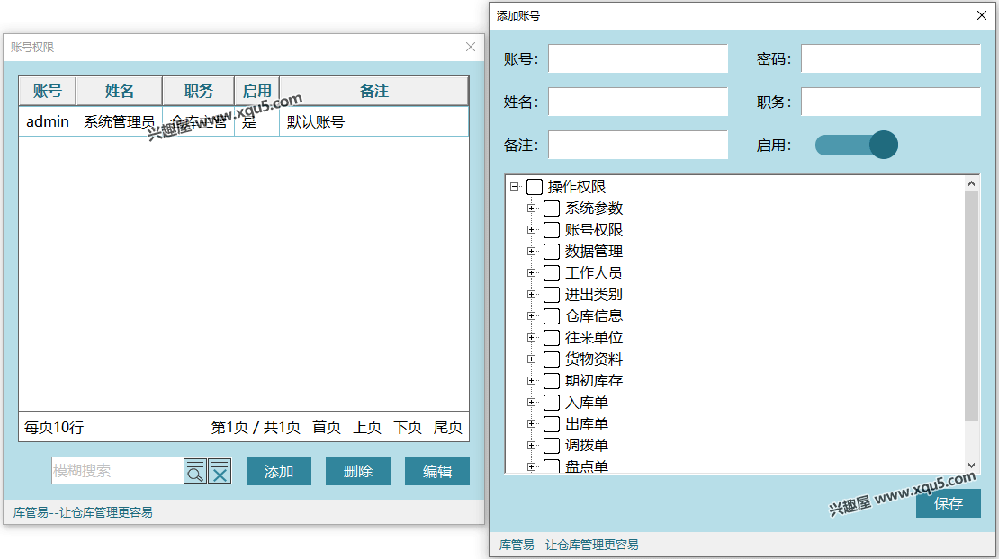
Task: Focus the 模糊搜索 search box
Action: tap(117, 471)
